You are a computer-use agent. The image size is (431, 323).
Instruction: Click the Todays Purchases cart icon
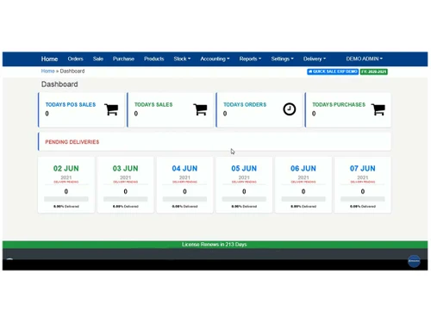tap(378, 109)
